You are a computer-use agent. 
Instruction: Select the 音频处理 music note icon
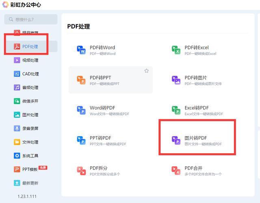[17, 88]
